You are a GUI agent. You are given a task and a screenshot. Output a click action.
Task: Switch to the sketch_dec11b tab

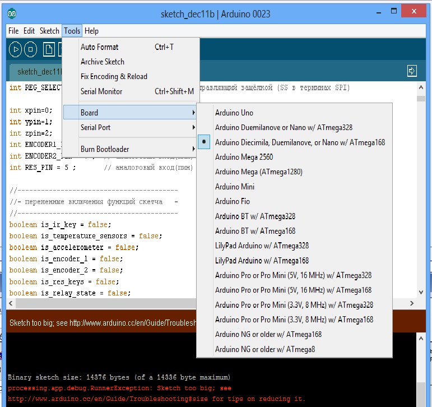click(x=37, y=72)
